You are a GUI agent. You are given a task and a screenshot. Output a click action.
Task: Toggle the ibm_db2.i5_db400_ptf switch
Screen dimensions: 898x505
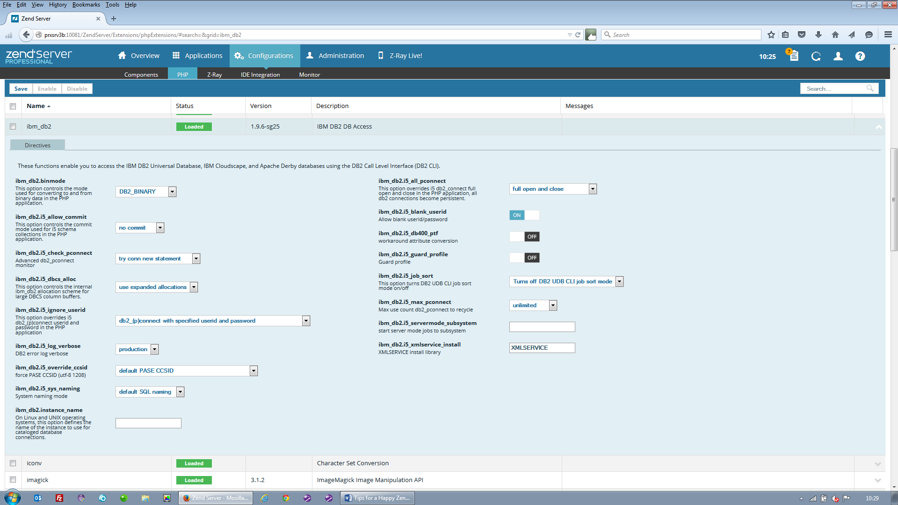click(x=524, y=237)
